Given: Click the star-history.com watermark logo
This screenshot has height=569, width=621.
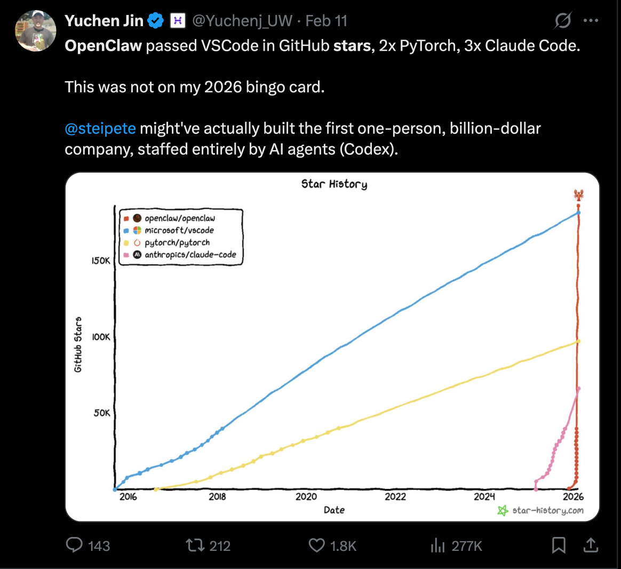Looking at the screenshot, I should 503,511.
